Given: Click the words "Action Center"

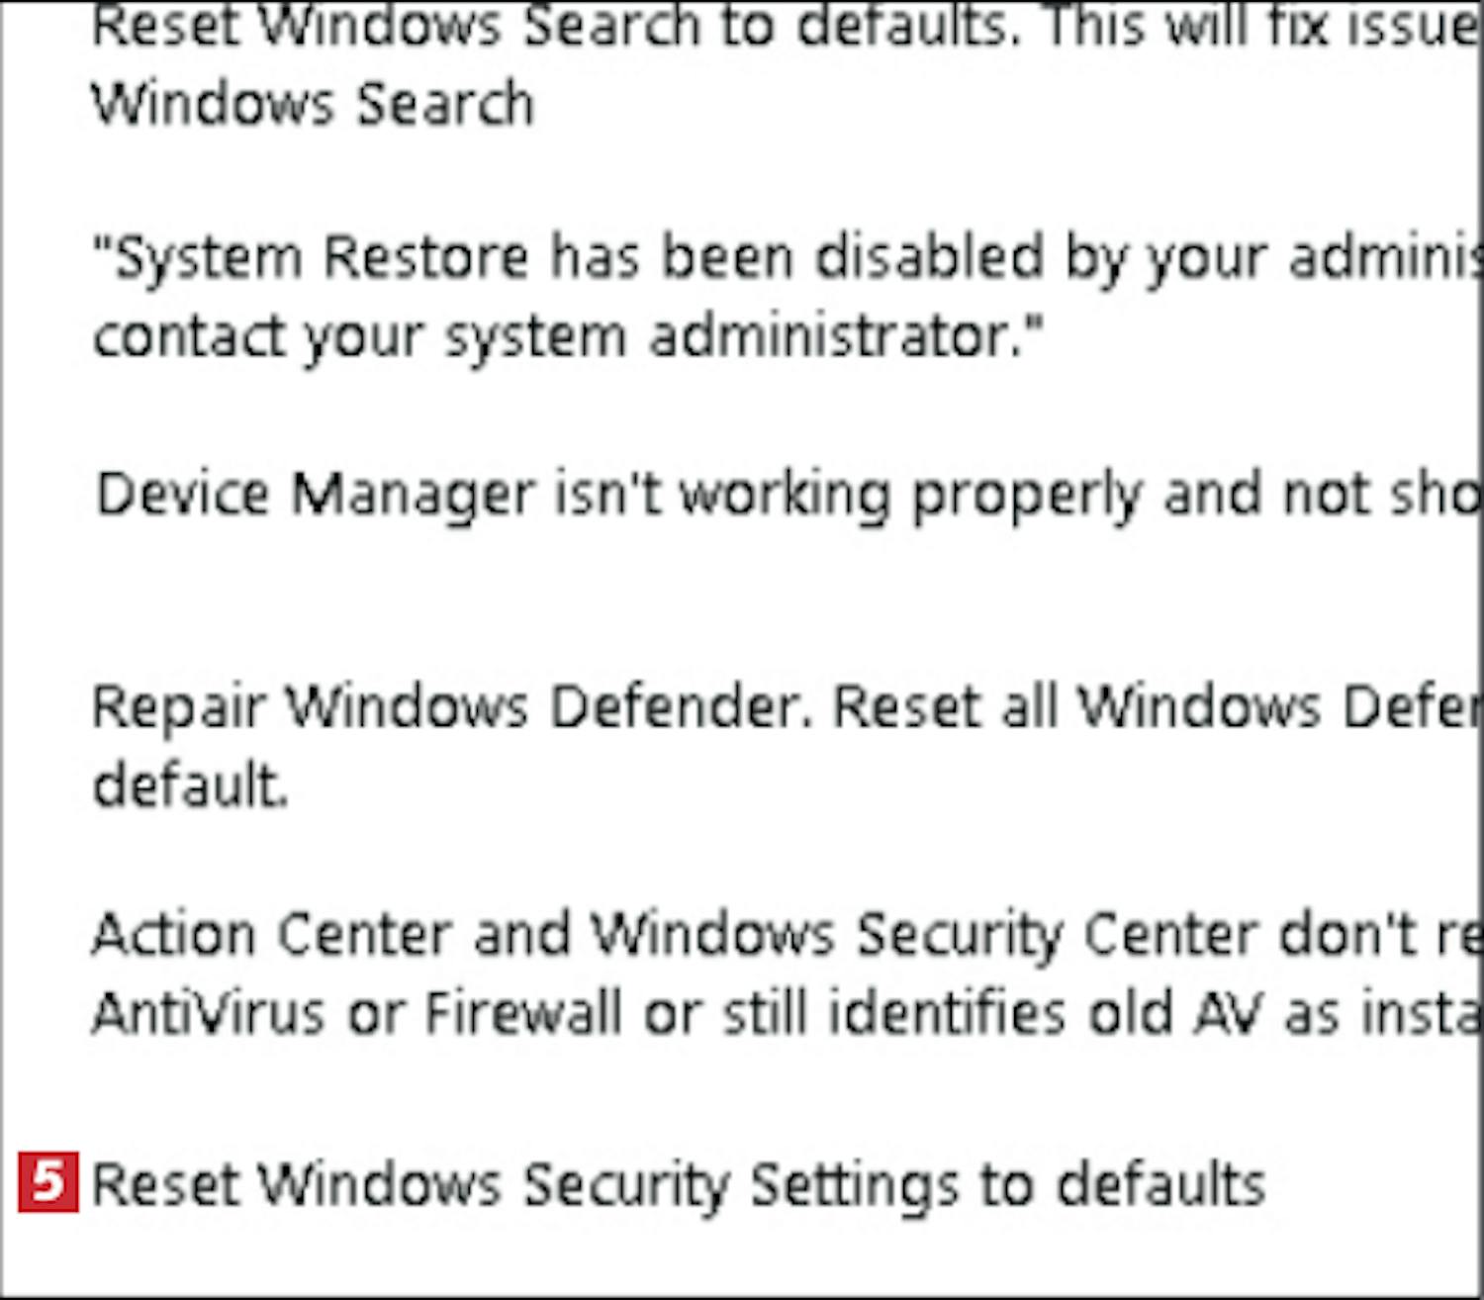Looking at the screenshot, I should (x=272, y=934).
